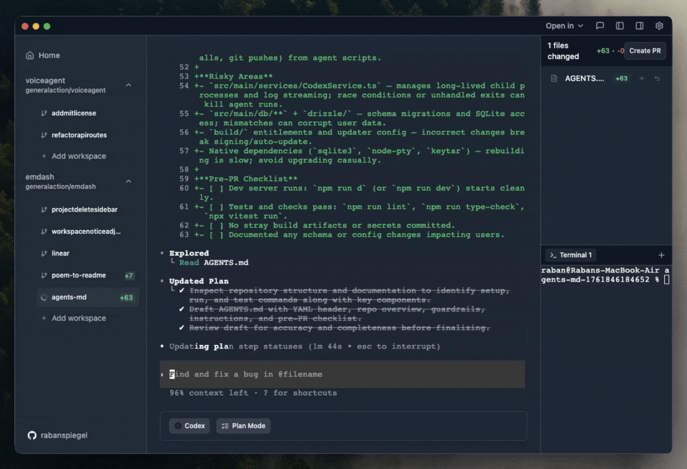This screenshot has width=687, height=469.
Task: Click the +63 badge on agents-md
Action: (126, 298)
